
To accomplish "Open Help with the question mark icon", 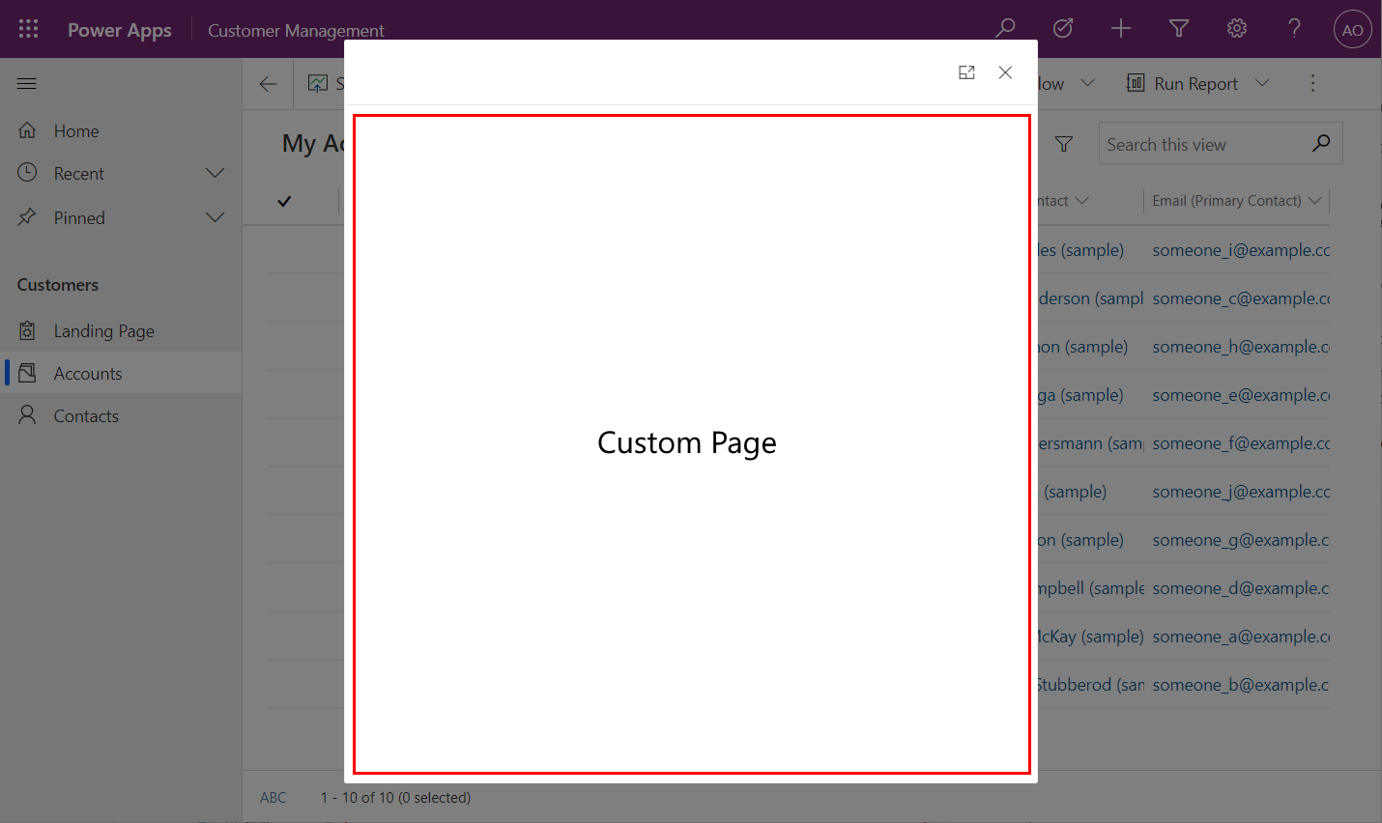I will [x=1294, y=28].
